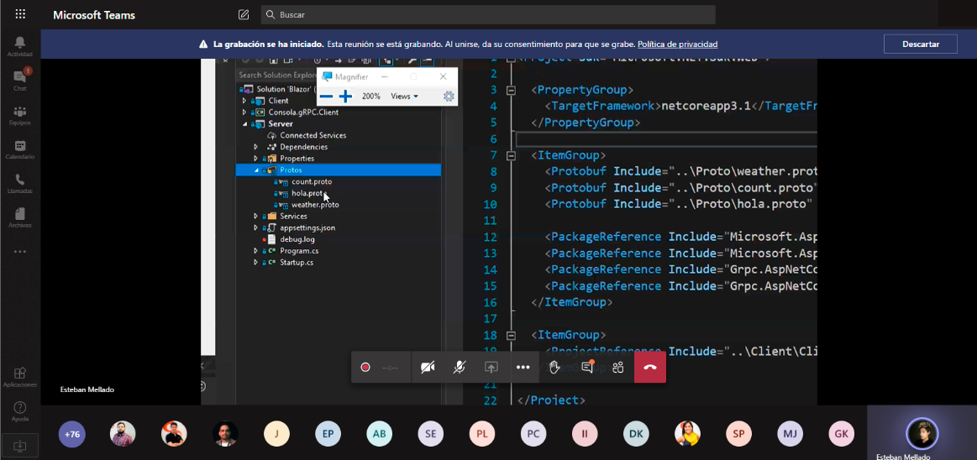Show the participants list

click(618, 368)
